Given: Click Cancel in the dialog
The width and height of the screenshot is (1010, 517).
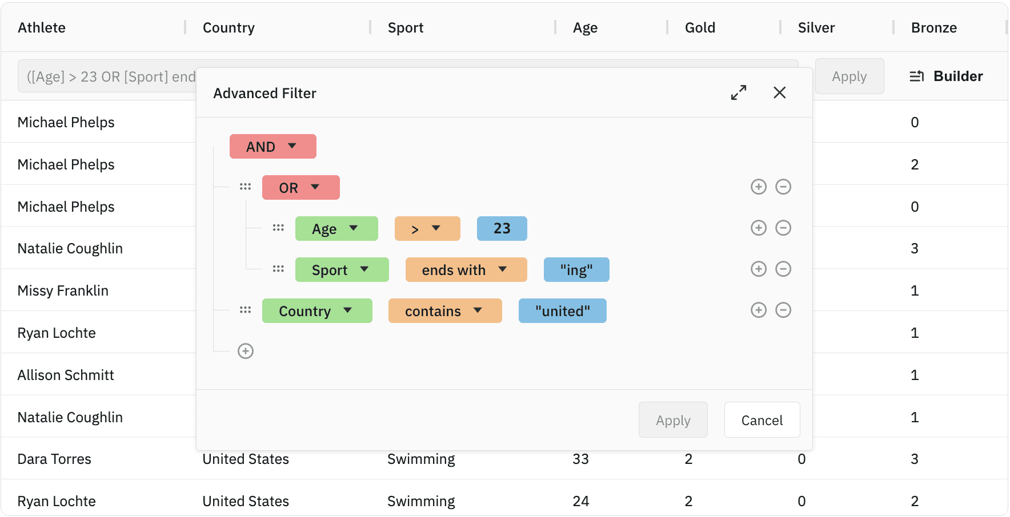Looking at the screenshot, I should click(762, 420).
